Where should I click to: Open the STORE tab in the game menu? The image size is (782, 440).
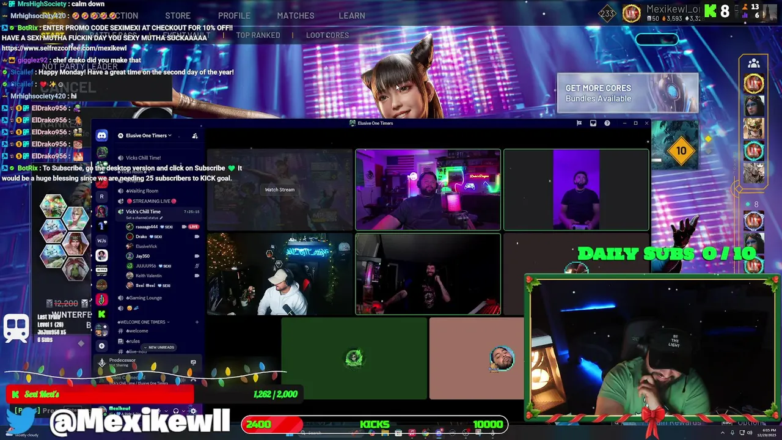(x=178, y=15)
